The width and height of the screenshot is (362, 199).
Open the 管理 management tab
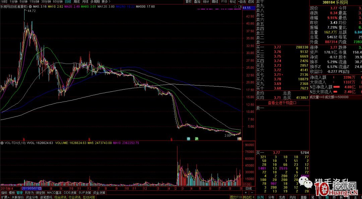click(x=20, y=193)
